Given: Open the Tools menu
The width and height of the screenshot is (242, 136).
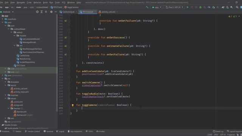Looking at the screenshot, I should click(x=57, y=3).
